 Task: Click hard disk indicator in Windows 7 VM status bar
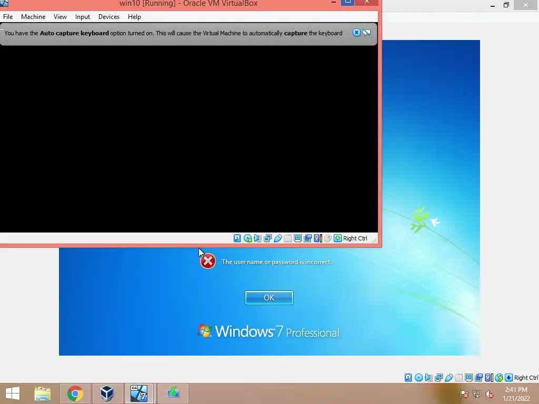click(408, 378)
